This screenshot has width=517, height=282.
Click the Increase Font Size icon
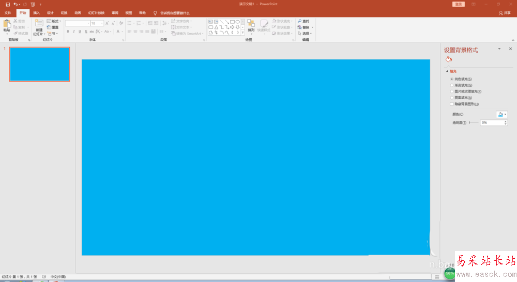[107, 23]
